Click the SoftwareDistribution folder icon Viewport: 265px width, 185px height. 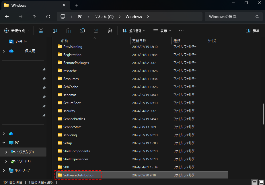(x=60, y=175)
